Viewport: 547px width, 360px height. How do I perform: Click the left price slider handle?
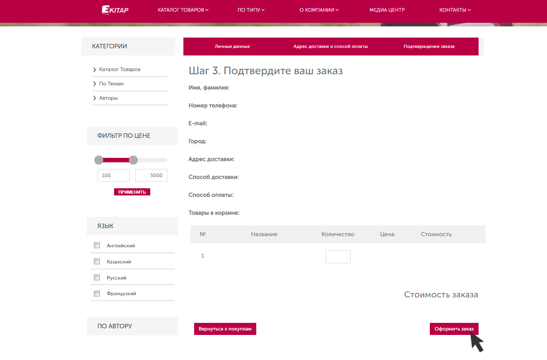(x=99, y=160)
